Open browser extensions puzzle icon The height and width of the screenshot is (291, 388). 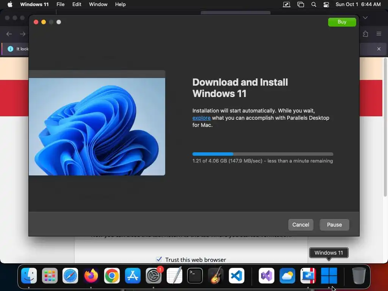point(366,34)
